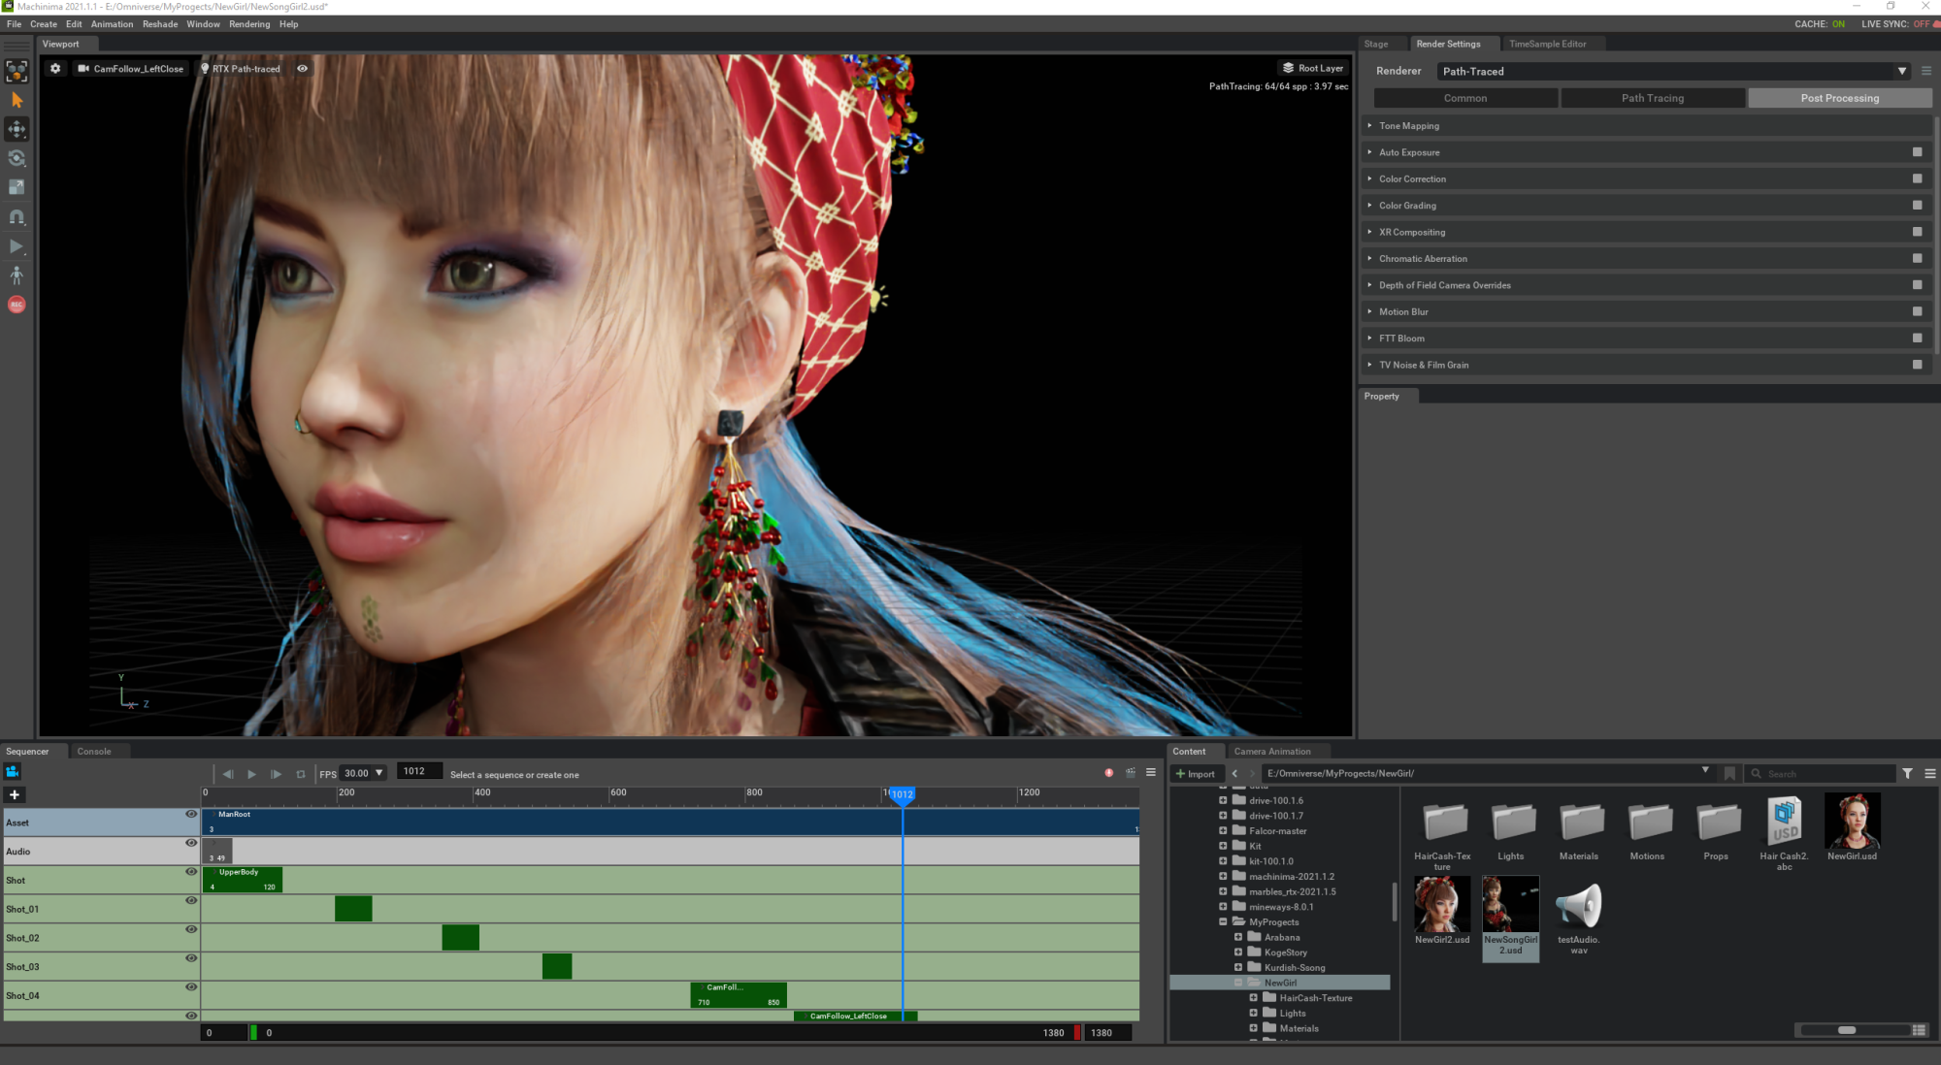Click the sequencer camera icon
The image size is (1941, 1065).
[x=13, y=772]
